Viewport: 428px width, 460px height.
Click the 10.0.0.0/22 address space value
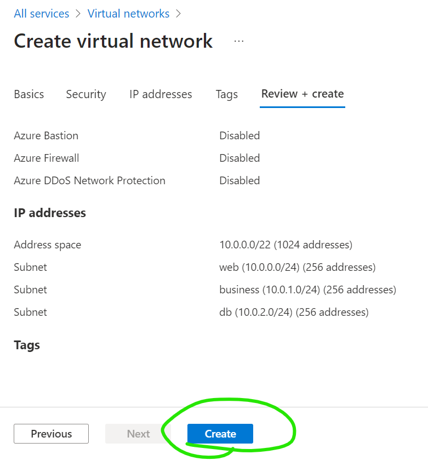point(286,245)
